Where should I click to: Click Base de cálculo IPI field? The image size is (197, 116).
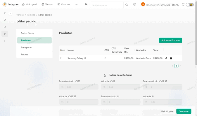[x=120, y=102]
